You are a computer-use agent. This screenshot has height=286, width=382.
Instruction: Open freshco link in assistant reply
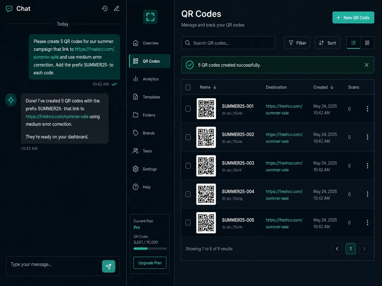click(x=57, y=117)
